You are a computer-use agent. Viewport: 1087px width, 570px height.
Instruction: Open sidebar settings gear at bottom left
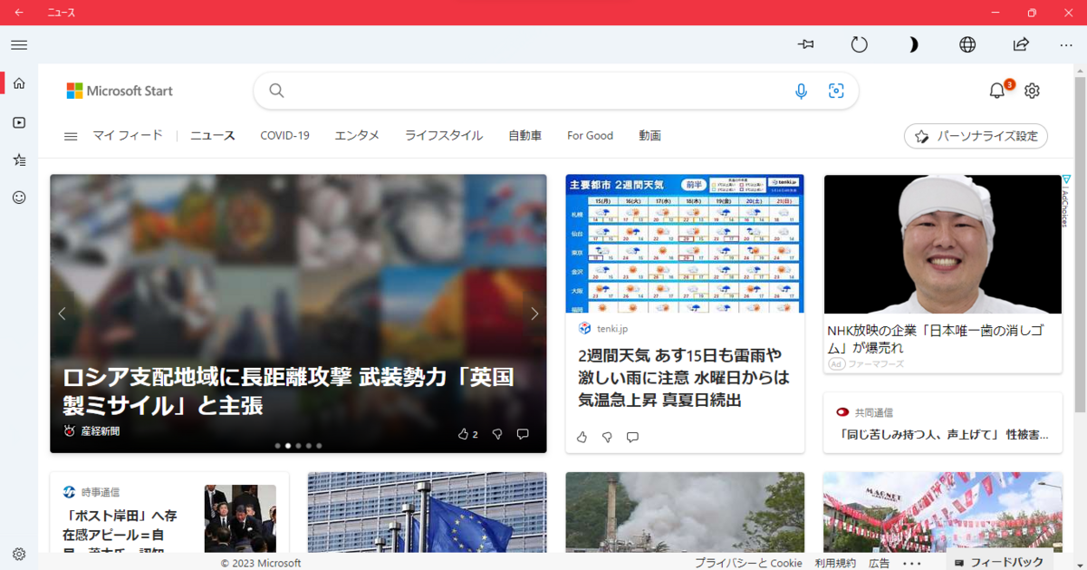click(x=19, y=554)
